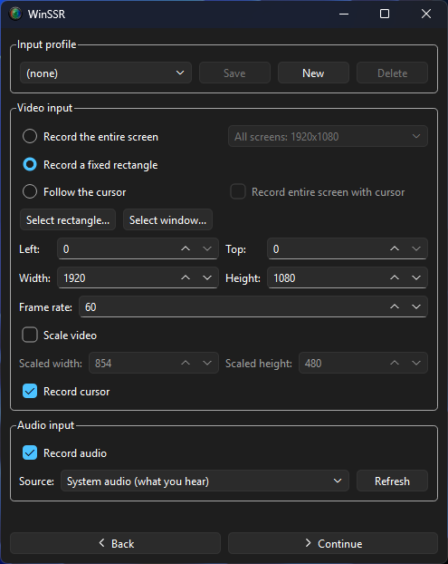Image resolution: width=448 pixels, height=564 pixels.
Task: Click the Refresh audio sources button
Action: pyautogui.click(x=393, y=481)
